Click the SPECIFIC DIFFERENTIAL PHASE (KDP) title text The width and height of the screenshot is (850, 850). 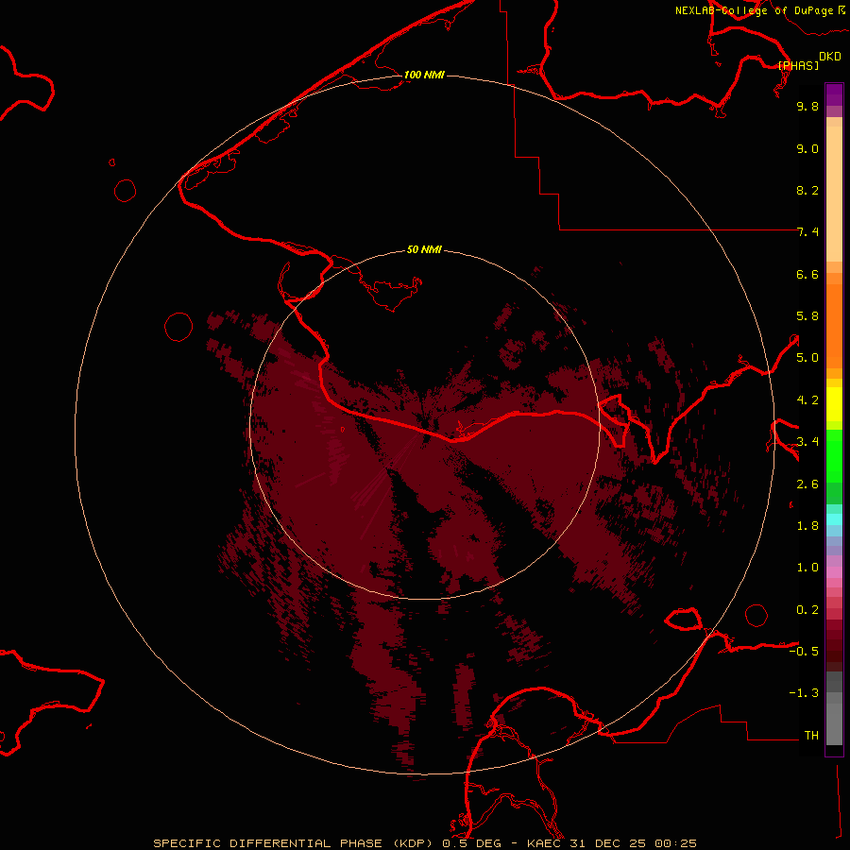point(293,843)
